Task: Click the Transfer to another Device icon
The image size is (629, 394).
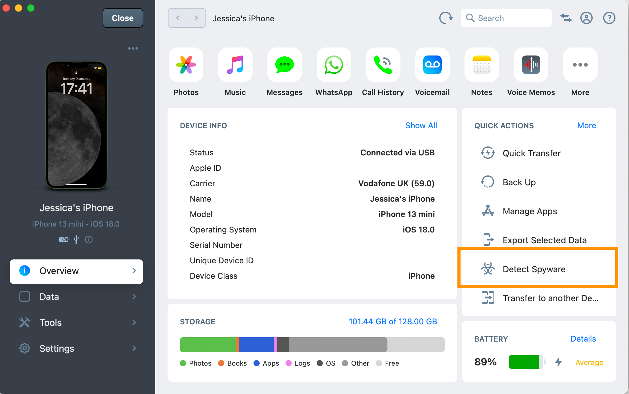Action: [488, 298]
